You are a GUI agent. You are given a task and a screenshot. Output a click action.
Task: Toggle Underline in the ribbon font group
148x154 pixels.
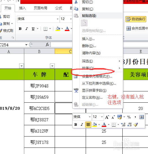point(33,29)
